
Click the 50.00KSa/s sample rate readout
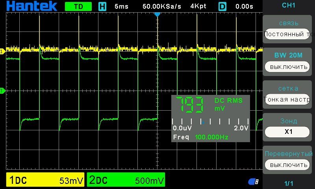pyautogui.click(x=162, y=7)
